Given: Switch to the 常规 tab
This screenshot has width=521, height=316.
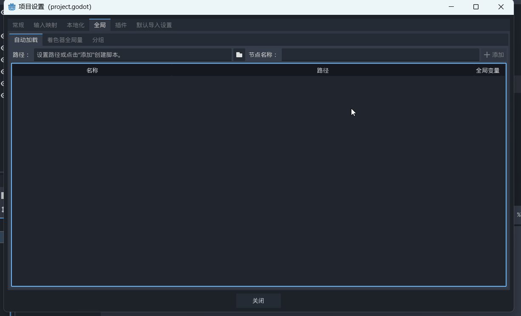Looking at the screenshot, I should click(18, 25).
